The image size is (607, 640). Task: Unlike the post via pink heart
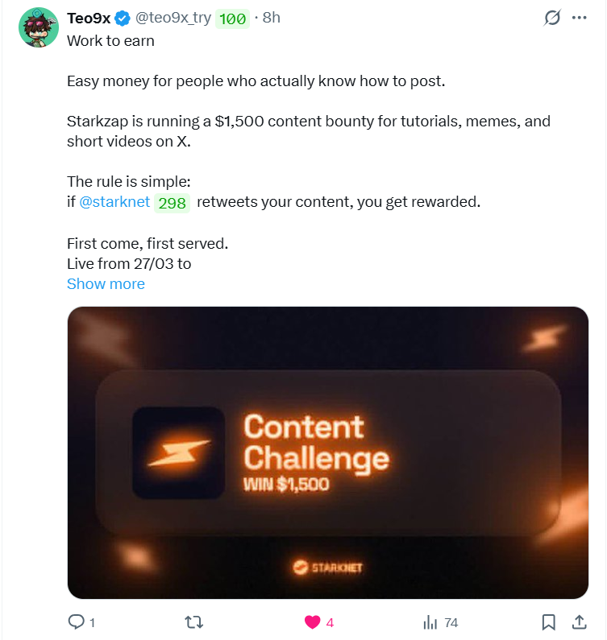point(312,622)
